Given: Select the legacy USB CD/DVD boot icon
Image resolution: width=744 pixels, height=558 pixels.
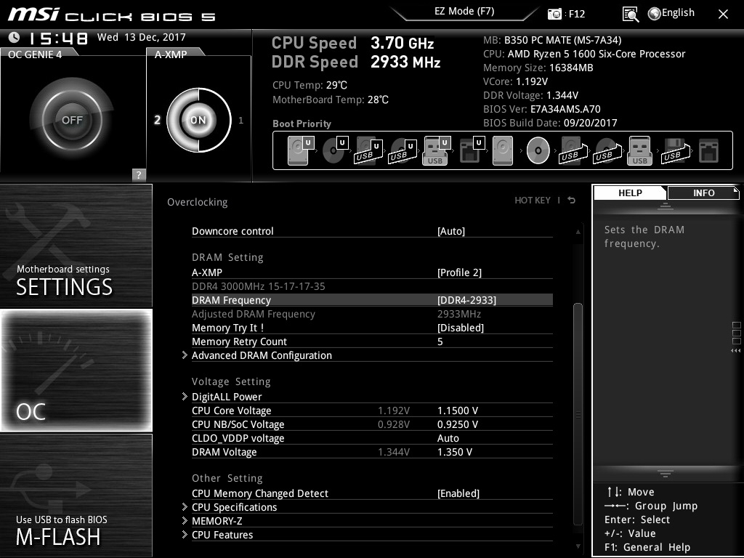Looking at the screenshot, I should [x=607, y=150].
